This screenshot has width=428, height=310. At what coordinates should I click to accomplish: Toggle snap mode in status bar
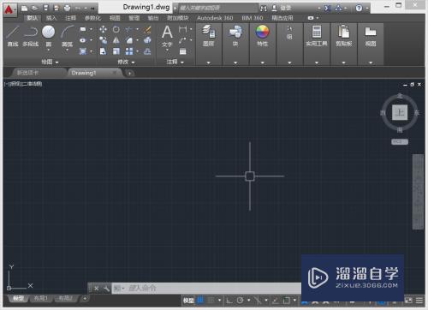[211, 300]
